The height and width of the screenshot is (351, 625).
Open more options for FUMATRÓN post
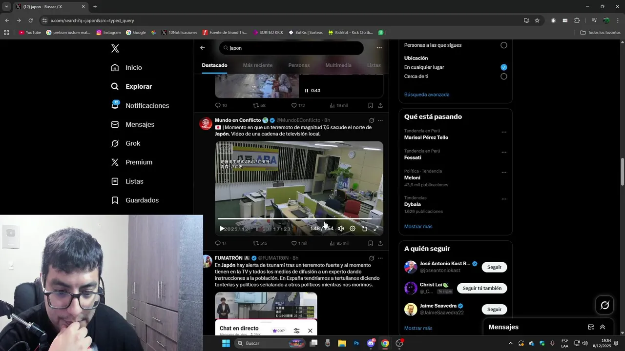(x=380, y=258)
